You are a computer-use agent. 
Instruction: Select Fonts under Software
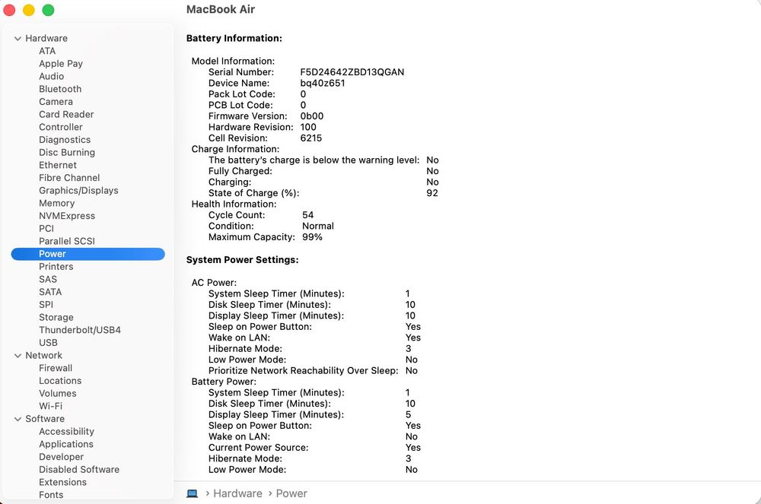pos(51,495)
